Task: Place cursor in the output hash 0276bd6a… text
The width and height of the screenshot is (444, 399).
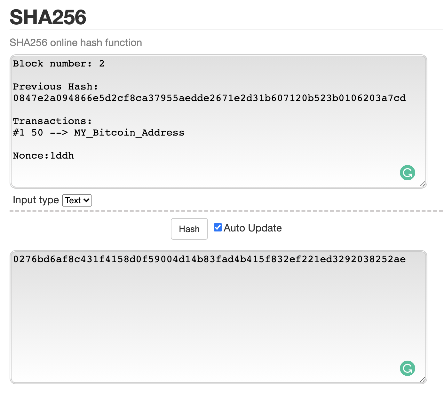Action: point(210,259)
